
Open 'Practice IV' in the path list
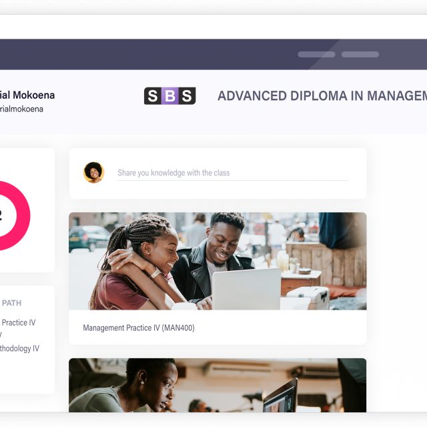tap(18, 322)
